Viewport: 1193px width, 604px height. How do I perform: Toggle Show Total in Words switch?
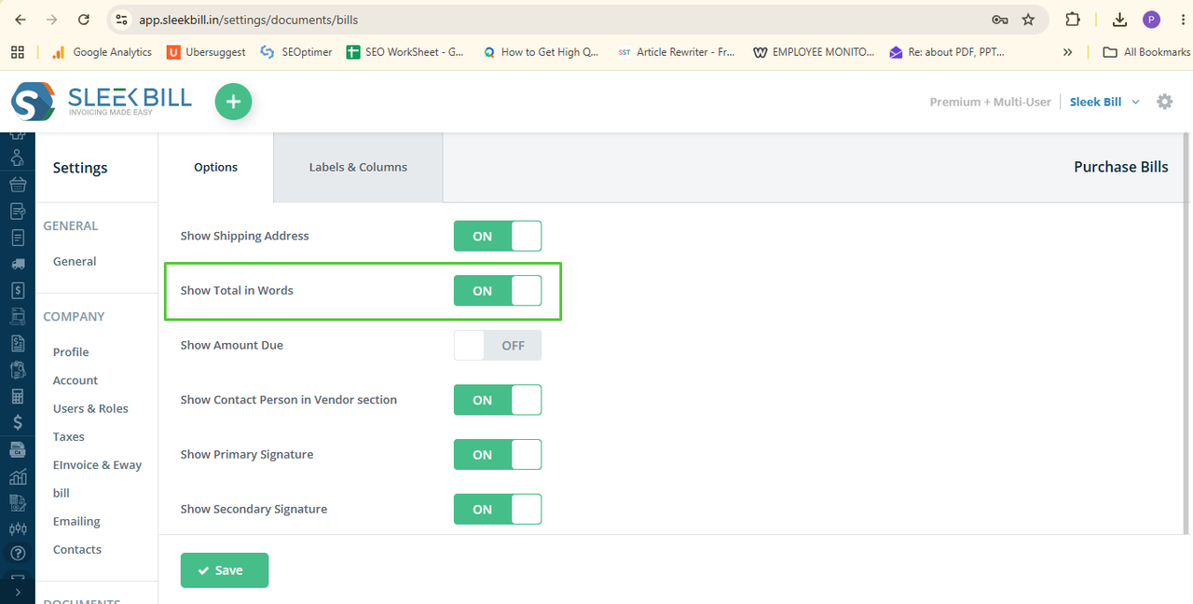click(498, 291)
